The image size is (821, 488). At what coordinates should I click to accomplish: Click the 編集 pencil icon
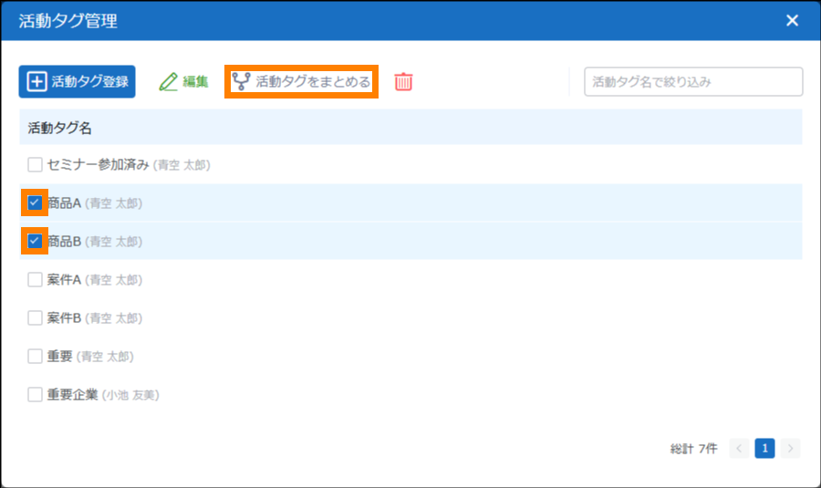point(169,81)
